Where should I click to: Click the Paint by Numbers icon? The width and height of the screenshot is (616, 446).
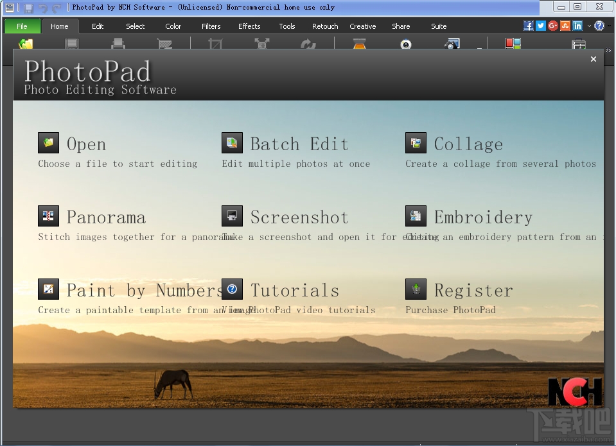coord(48,289)
